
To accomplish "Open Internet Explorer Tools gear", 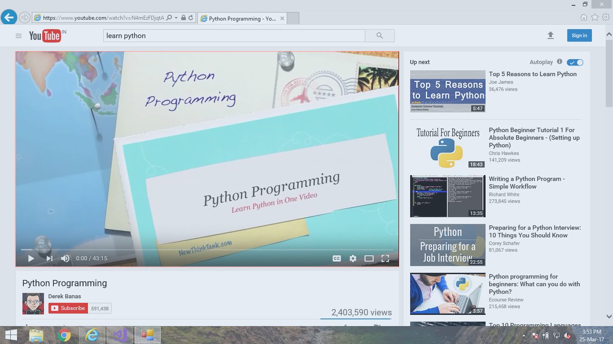I will (606, 17).
